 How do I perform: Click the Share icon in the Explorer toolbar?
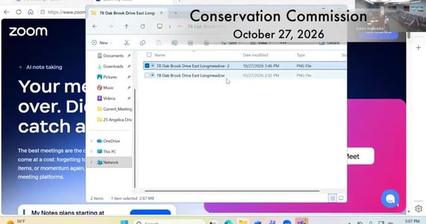coord(190,43)
